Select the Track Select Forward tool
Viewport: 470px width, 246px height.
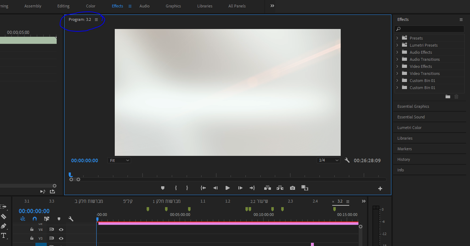pos(3,206)
